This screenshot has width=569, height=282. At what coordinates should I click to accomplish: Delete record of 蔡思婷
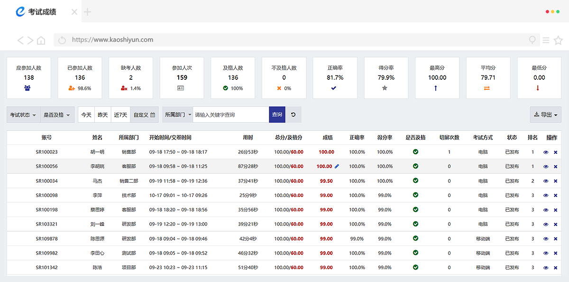(x=556, y=210)
